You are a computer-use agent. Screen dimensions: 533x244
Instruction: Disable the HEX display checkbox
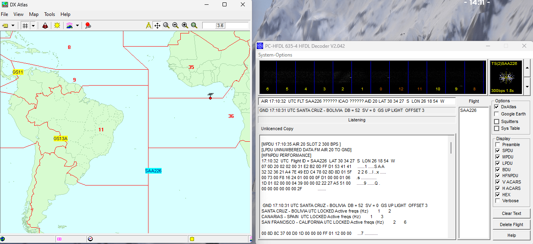[498, 195]
